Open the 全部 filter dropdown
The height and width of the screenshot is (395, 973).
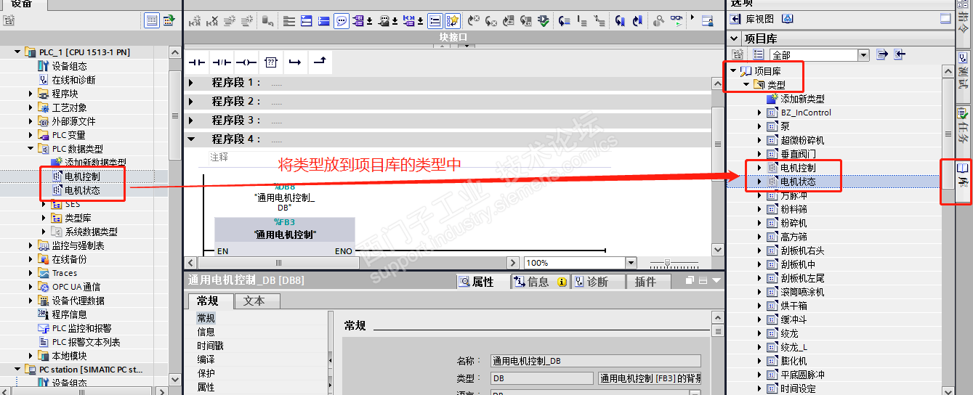point(863,55)
